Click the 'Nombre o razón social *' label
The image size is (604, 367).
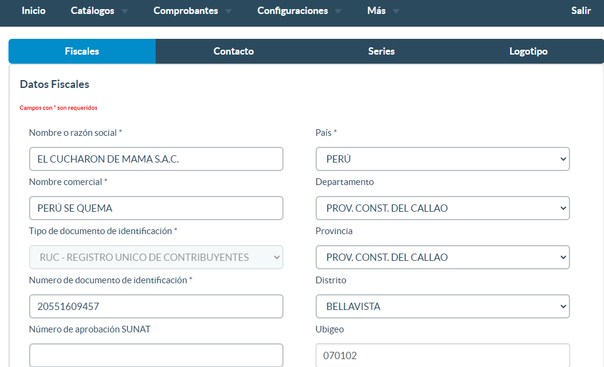(x=76, y=133)
